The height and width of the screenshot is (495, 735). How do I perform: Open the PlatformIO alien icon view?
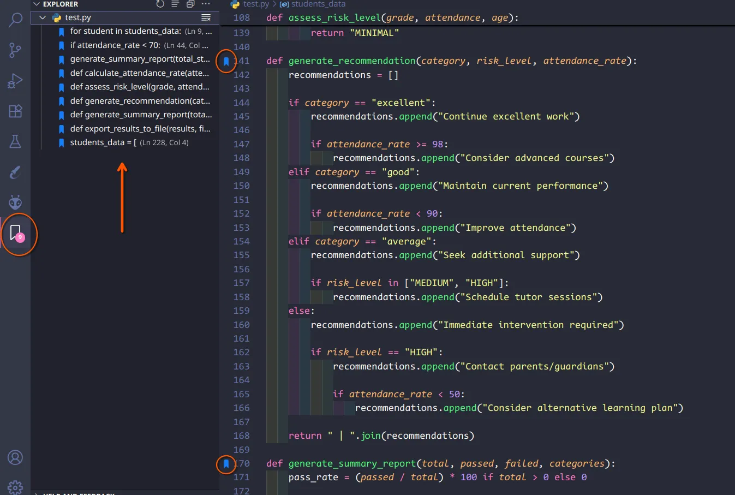(x=15, y=202)
